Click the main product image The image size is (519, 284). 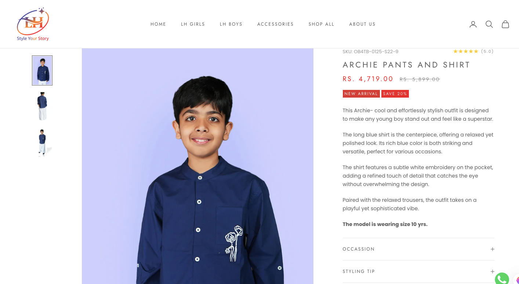197,166
